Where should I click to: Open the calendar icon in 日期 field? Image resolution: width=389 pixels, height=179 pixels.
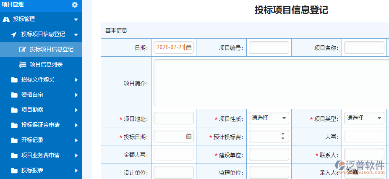189,47
